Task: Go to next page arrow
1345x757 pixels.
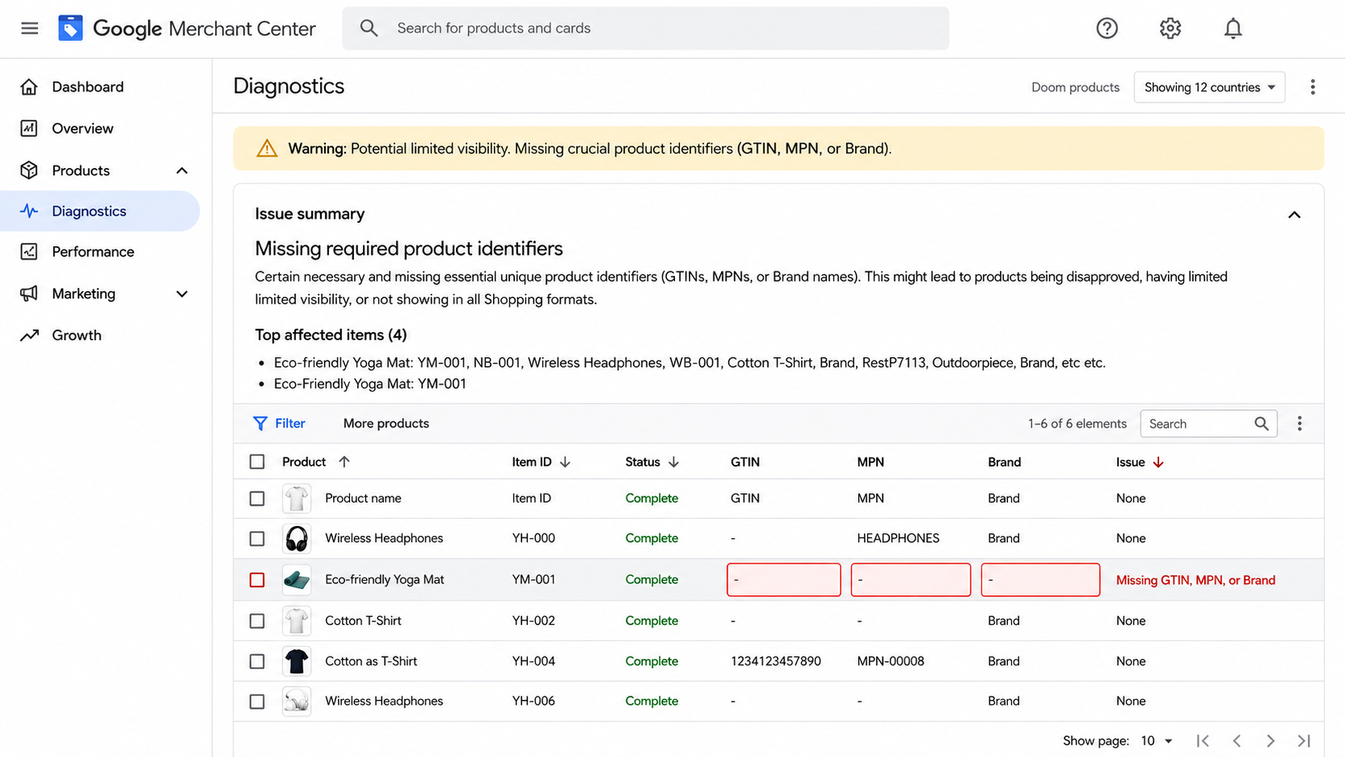Action: [1270, 740]
